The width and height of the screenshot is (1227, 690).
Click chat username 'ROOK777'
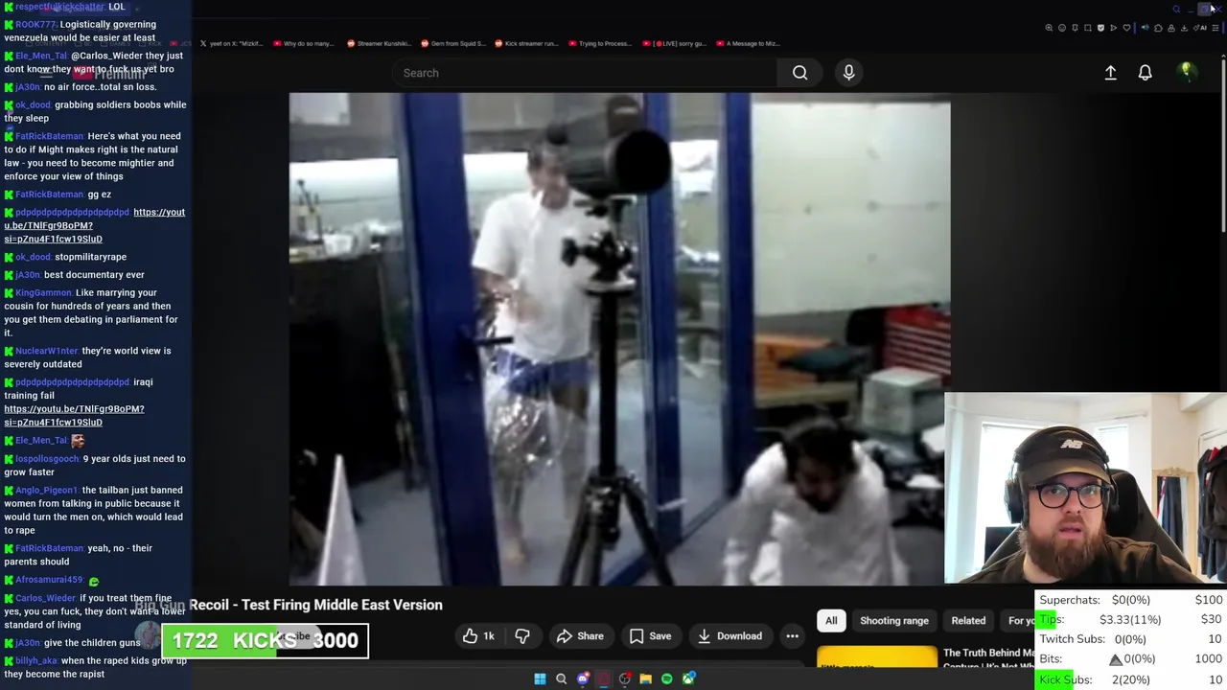point(35,25)
